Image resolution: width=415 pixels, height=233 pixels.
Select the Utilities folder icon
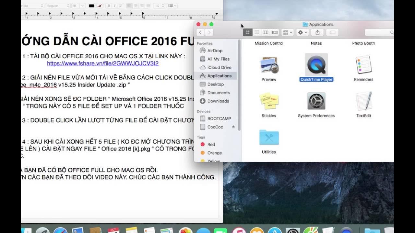[269, 138]
